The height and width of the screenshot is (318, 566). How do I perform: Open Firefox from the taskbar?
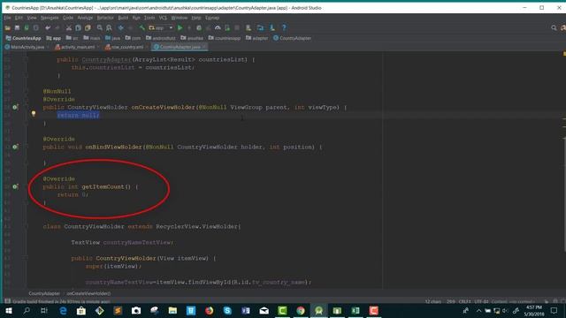tap(209, 310)
